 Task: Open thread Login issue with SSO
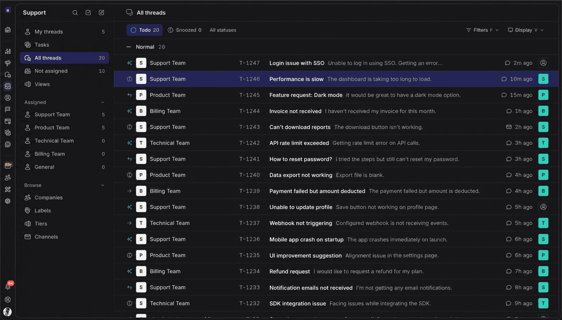(336, 63)
